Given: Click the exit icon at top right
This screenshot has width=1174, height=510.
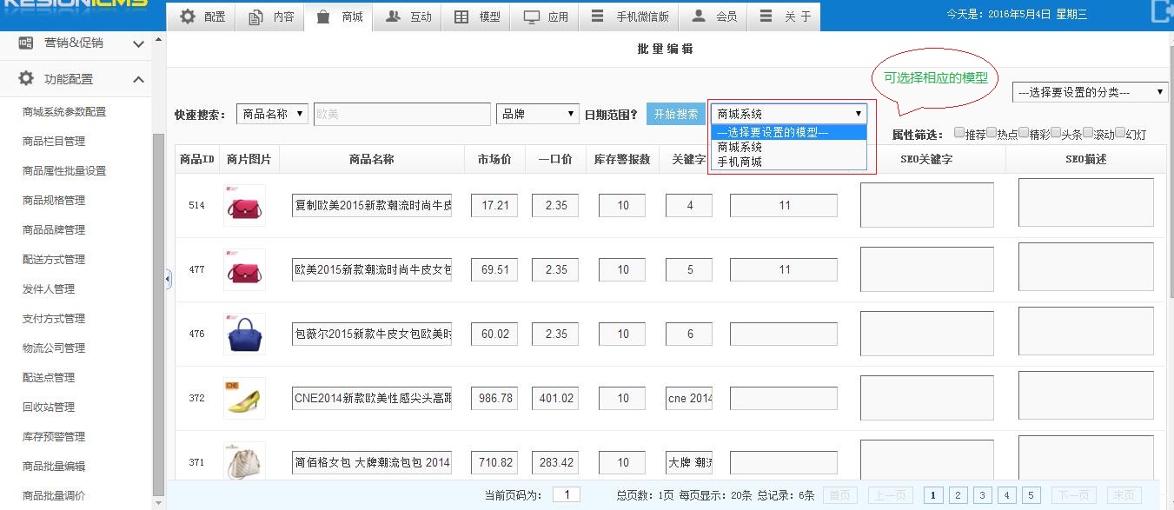Looking at the screenshot, I should point(1162,11).
